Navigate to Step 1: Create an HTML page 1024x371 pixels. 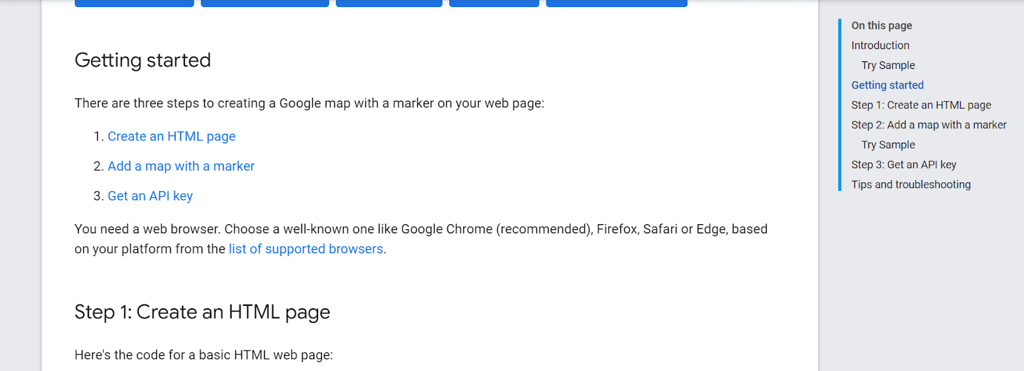920,104
